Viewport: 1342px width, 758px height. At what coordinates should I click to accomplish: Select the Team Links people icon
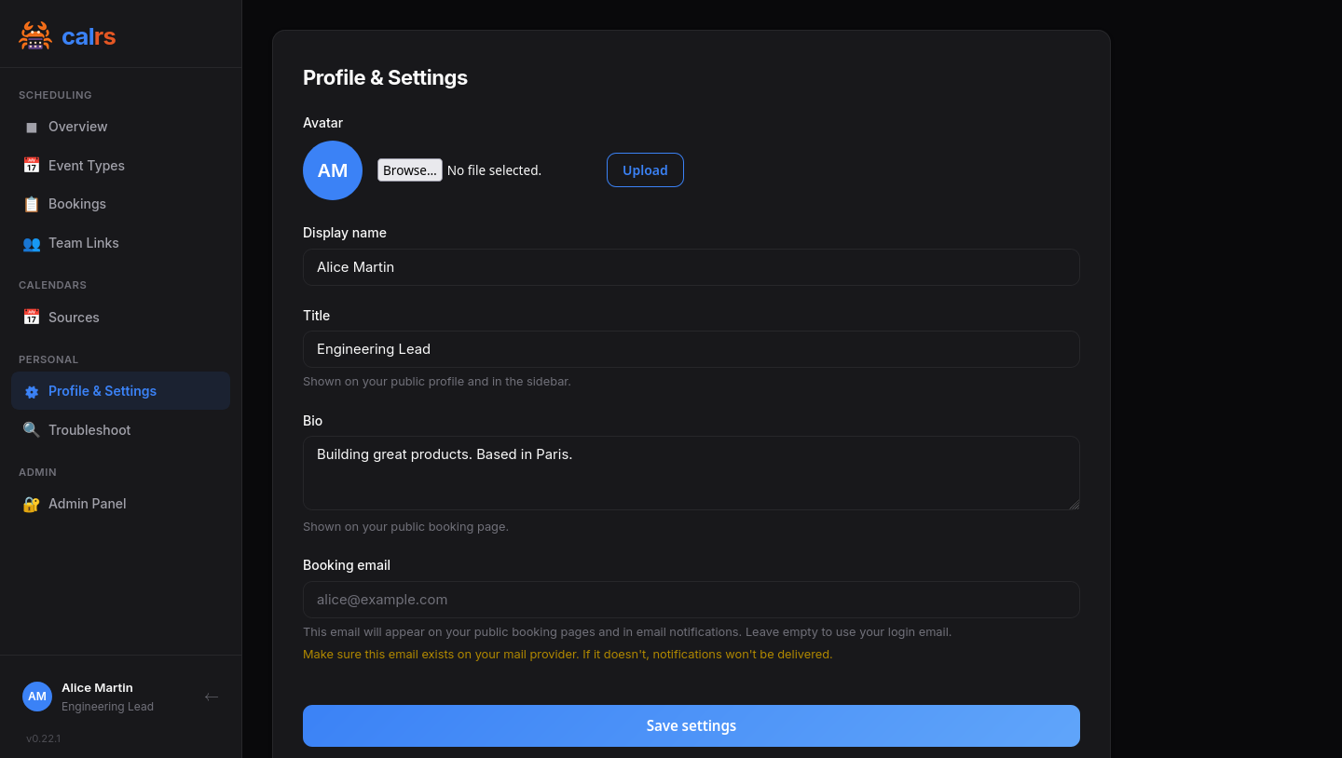[31, 243]
